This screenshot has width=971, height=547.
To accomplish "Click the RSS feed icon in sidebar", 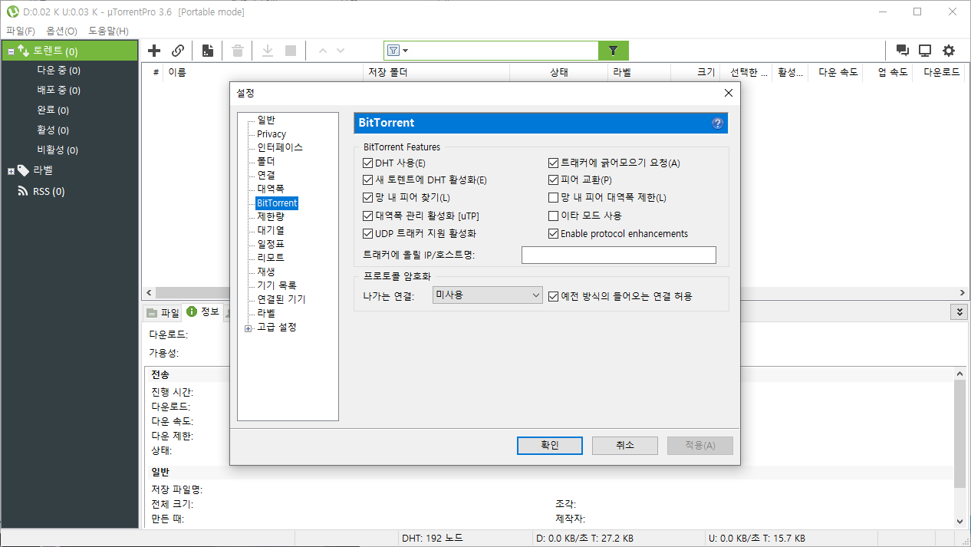I will click(23, 191).
